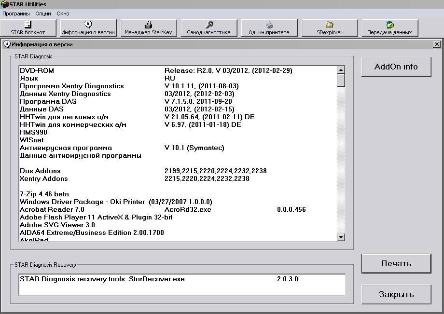Select the Xentry Addons row
The image size is (444, 314).
point(179,179)
